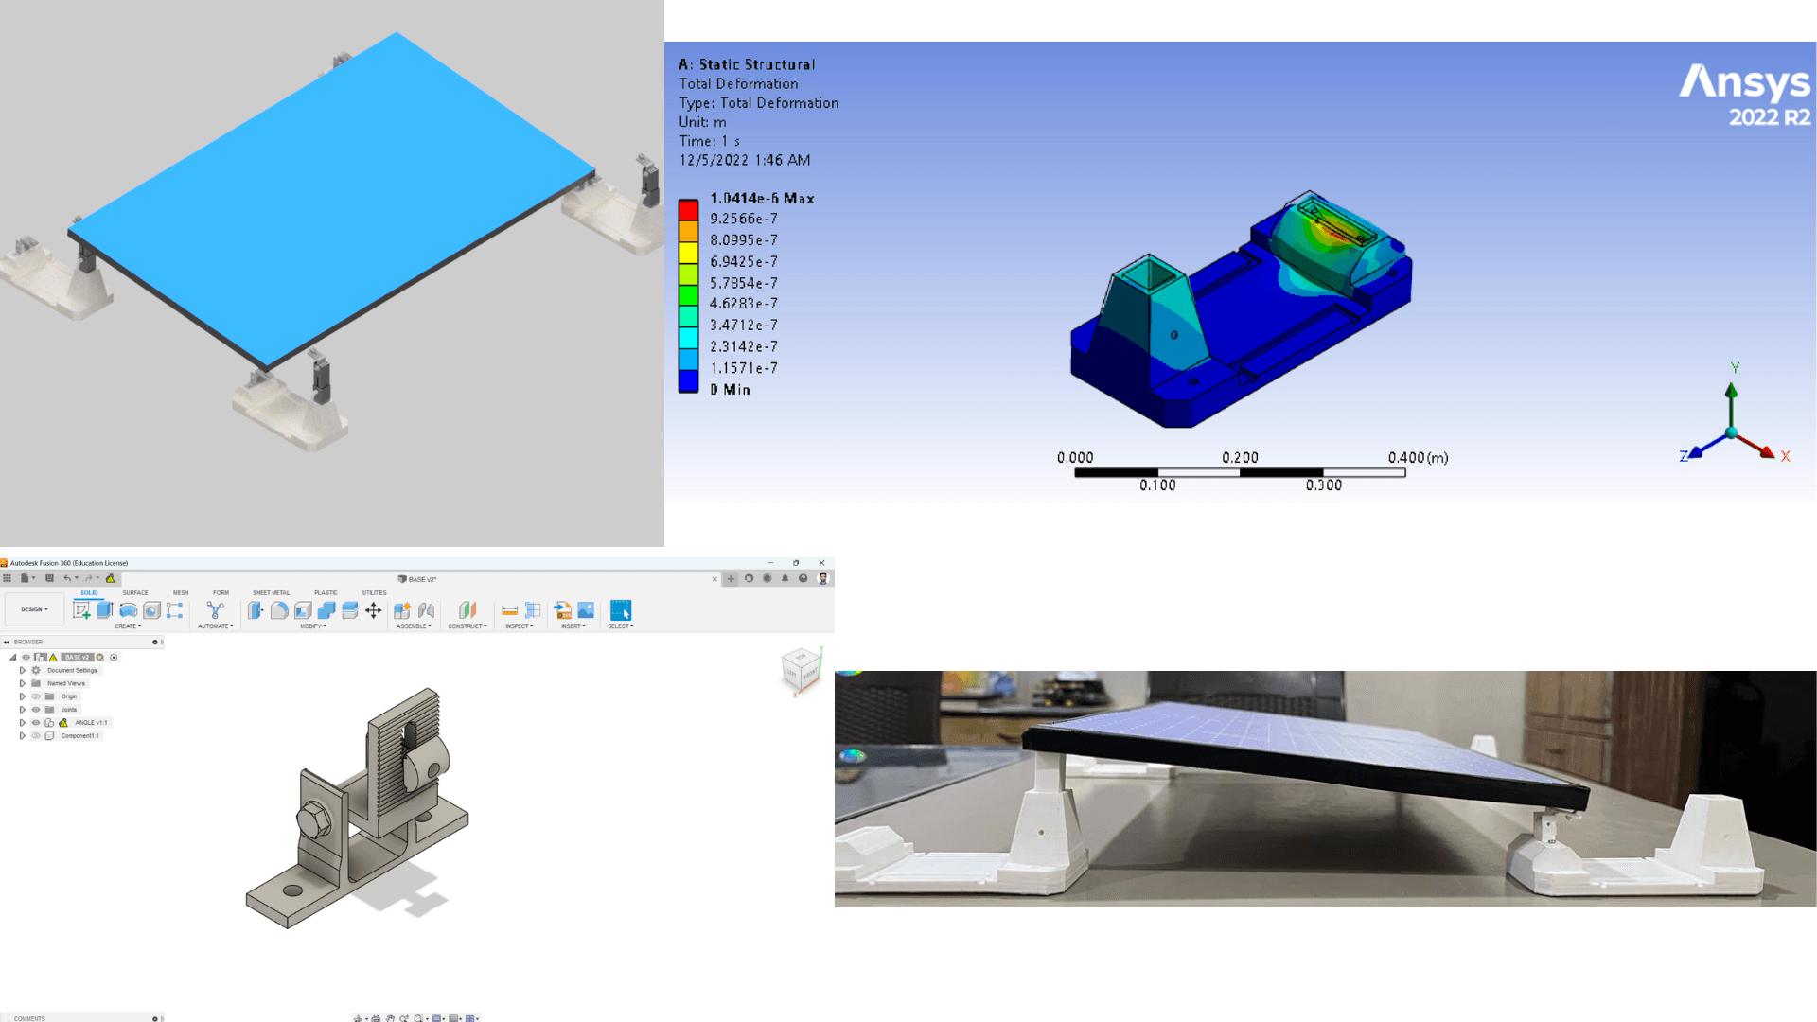Toggle visibility of the Joints folder
The width and height of the screenshot is (1817, 1022).
(36, 710)
